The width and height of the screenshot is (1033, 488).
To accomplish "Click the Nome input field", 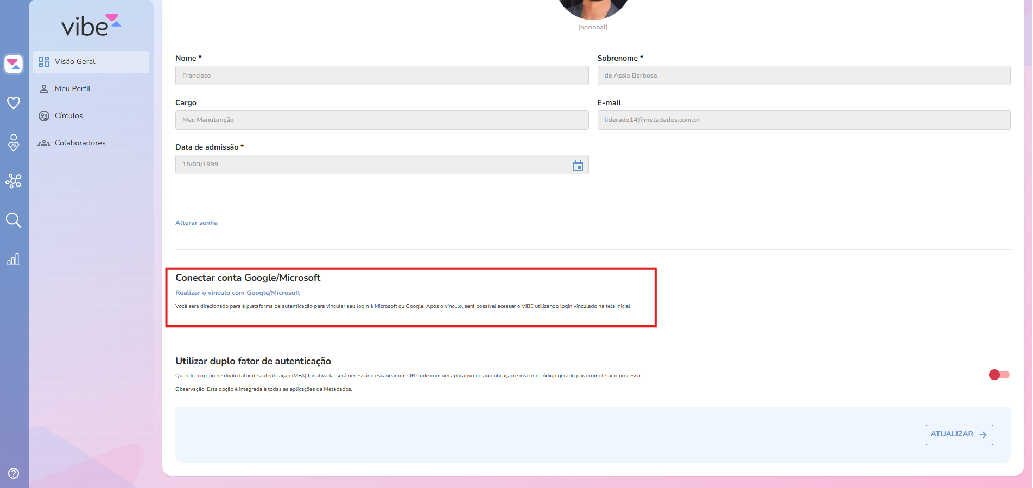I will tap(382, 75).
